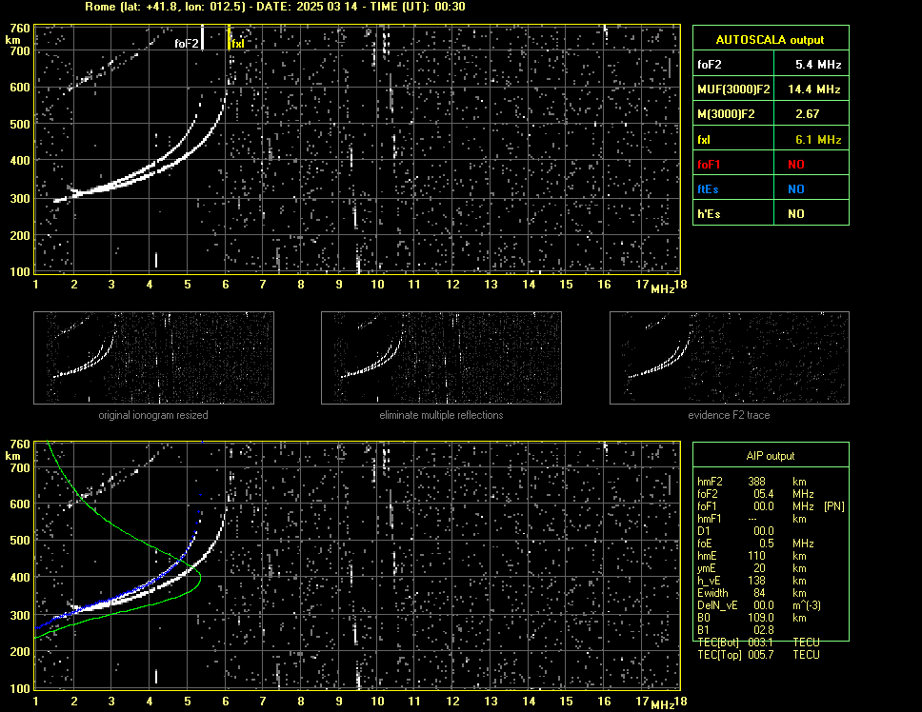The height and width of the screenshot is (712, 922).
Task: Click the '14.4 MHz' value cell
Action: point(812,89)
